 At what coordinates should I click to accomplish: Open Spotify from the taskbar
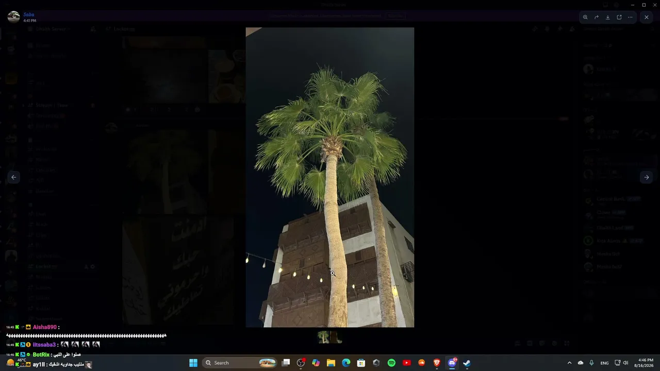(x=391, y=363)
